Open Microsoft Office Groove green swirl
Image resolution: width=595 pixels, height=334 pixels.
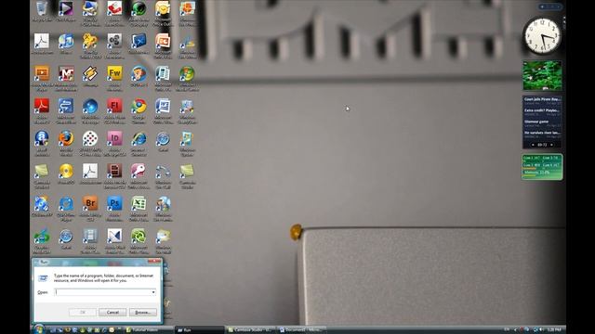(x=139, y=237)
